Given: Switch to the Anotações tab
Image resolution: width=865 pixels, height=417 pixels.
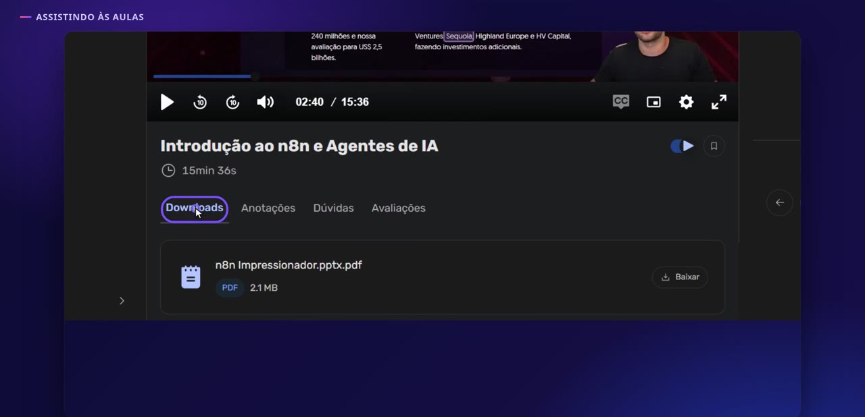Looking at the screenshot, I should pos(268,208).
